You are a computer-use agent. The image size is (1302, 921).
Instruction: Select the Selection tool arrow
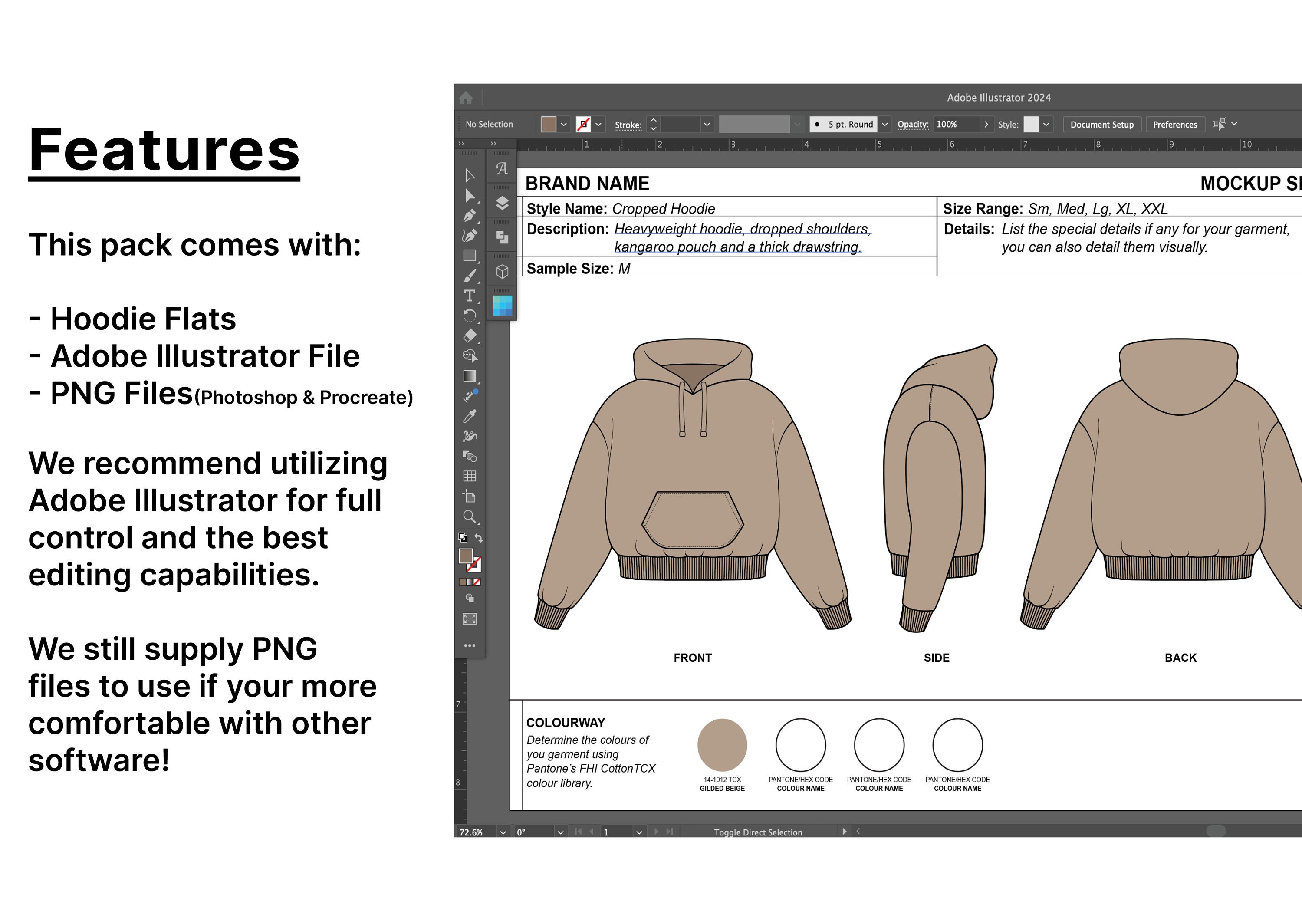470,175
